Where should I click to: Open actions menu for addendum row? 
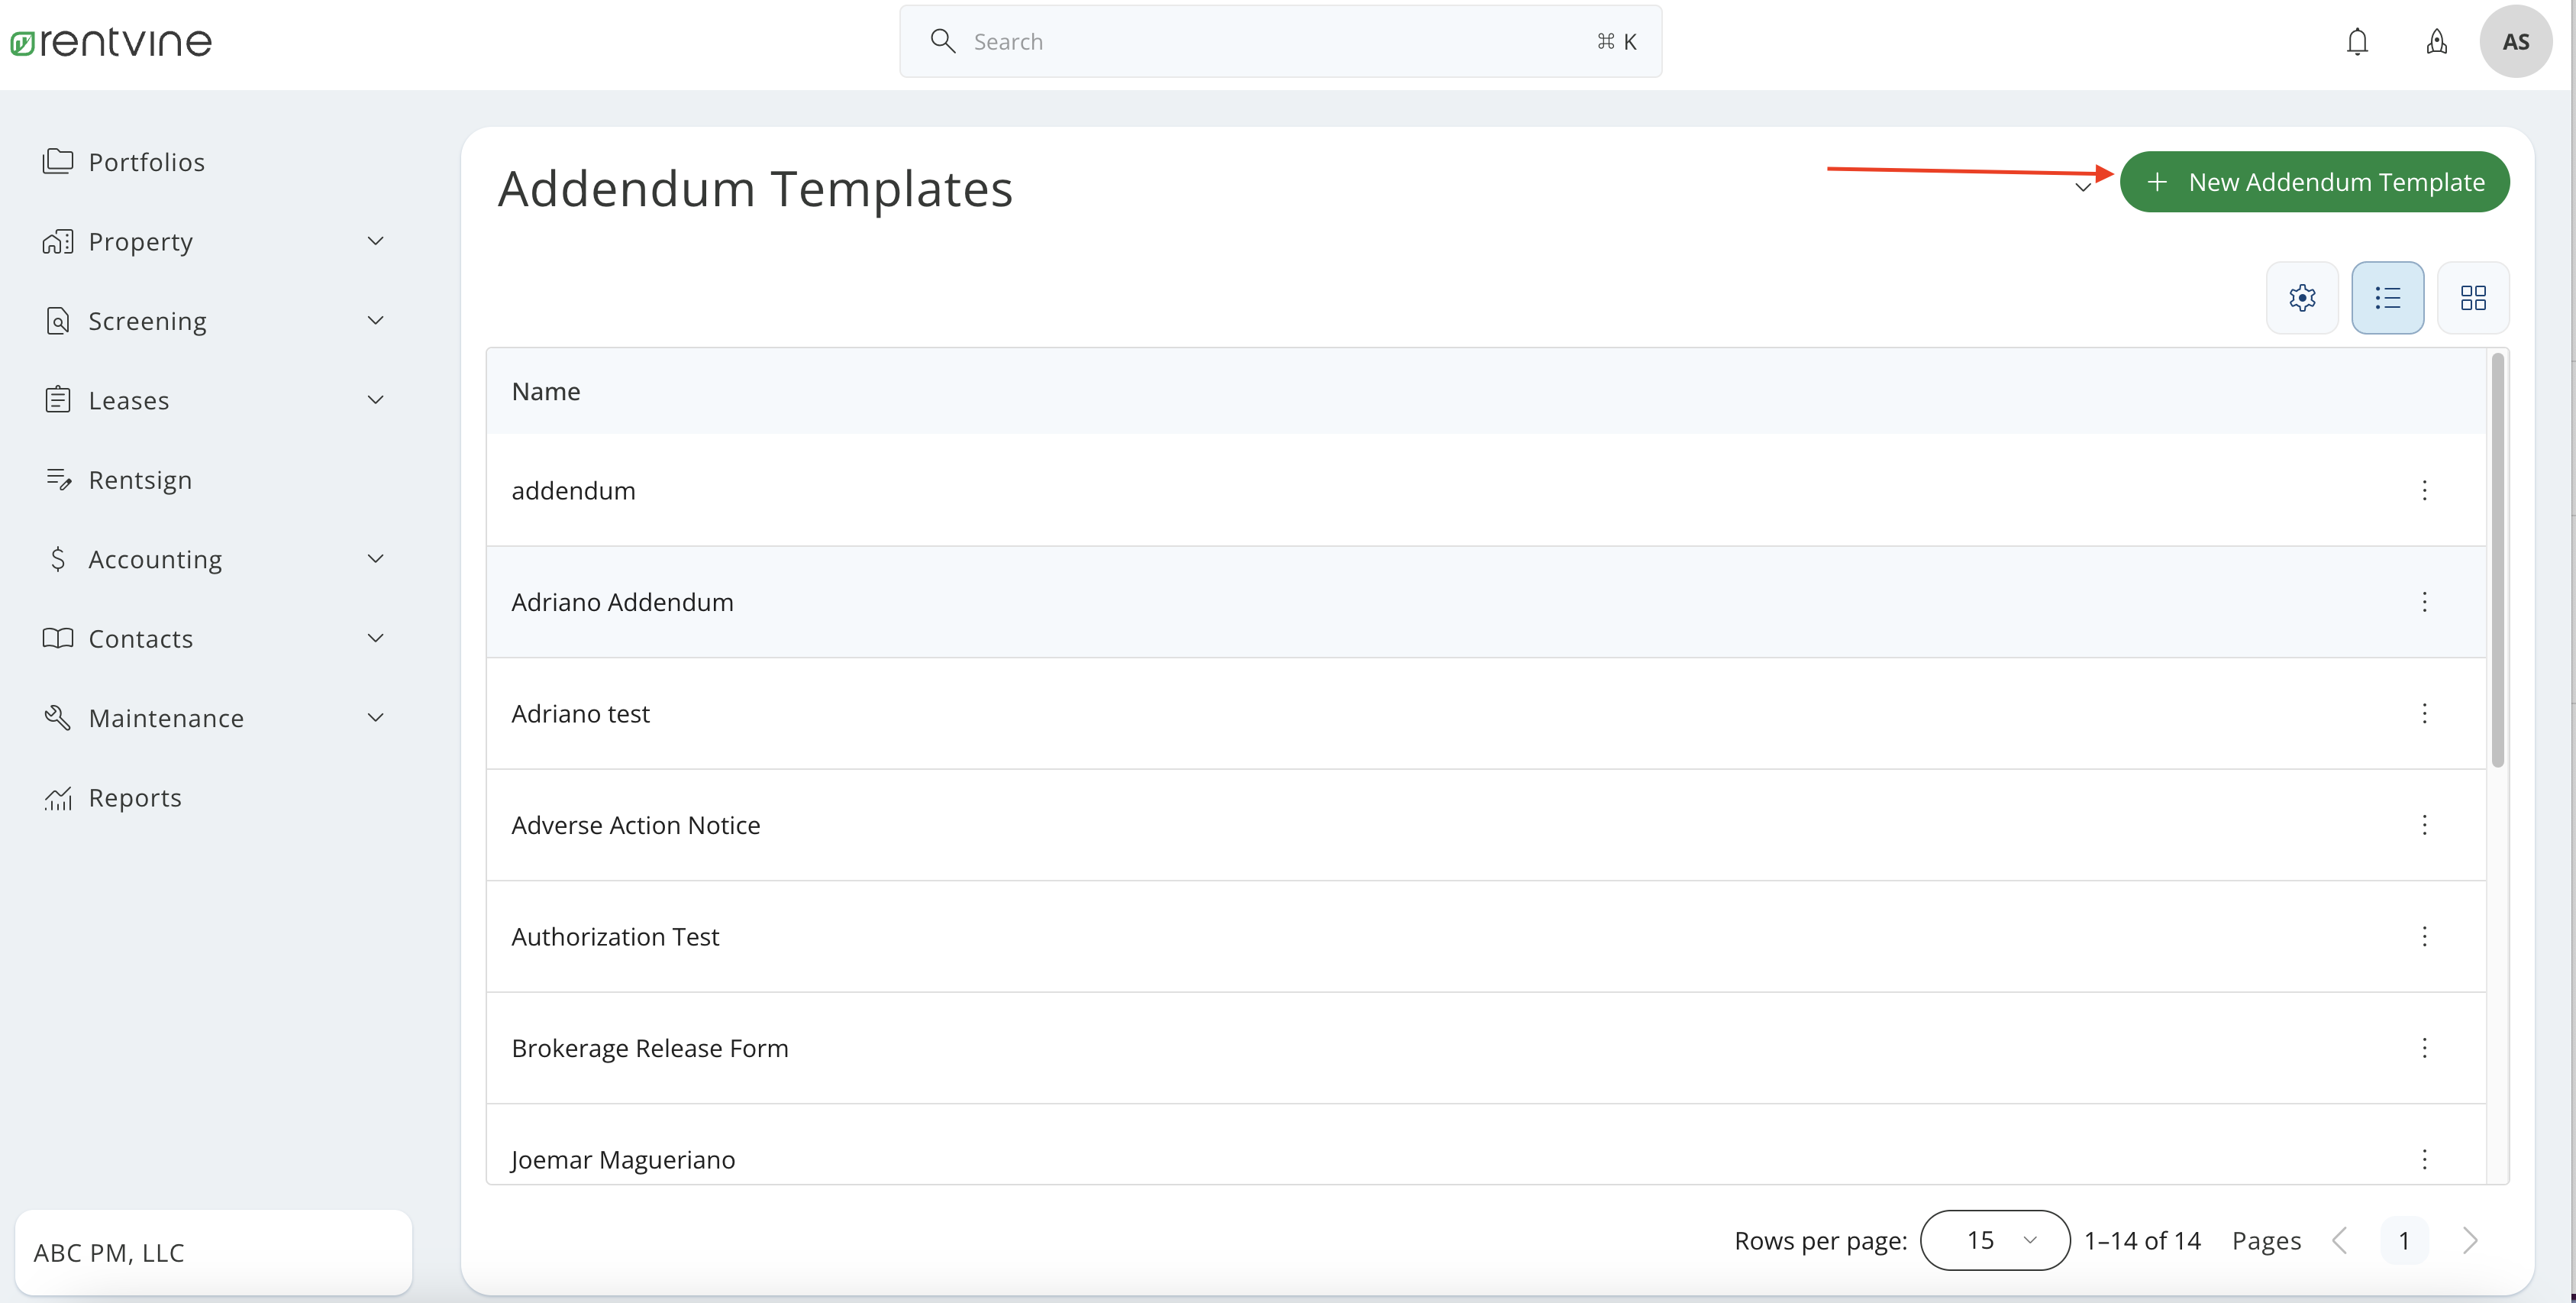[2425, 490]
